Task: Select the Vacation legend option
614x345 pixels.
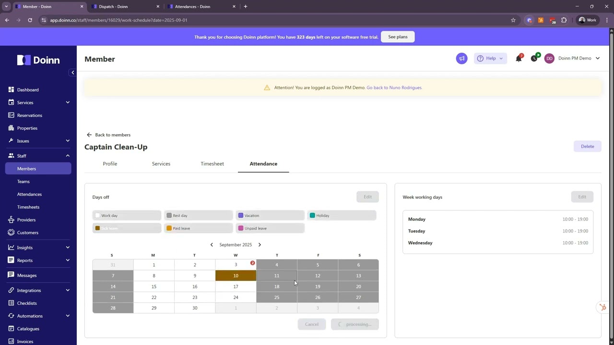Action: pyautogui.click(x=270, y=216)
